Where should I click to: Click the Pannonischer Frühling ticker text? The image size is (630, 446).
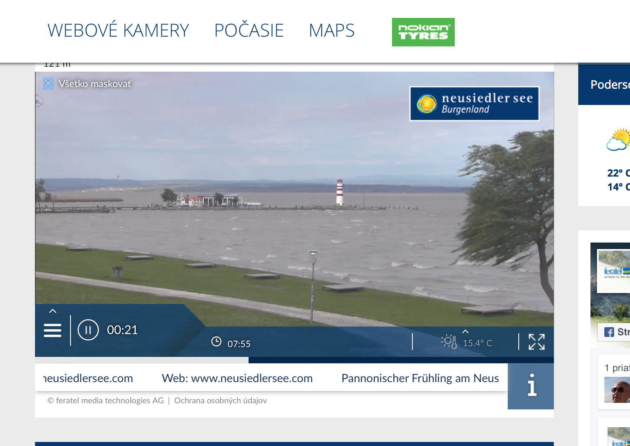420,378
